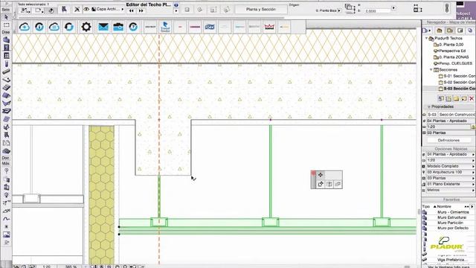Click the thick magenta line brand icon
Image resolution: width=476 pixels, height=268 pixels.
[x=195, y=27]
